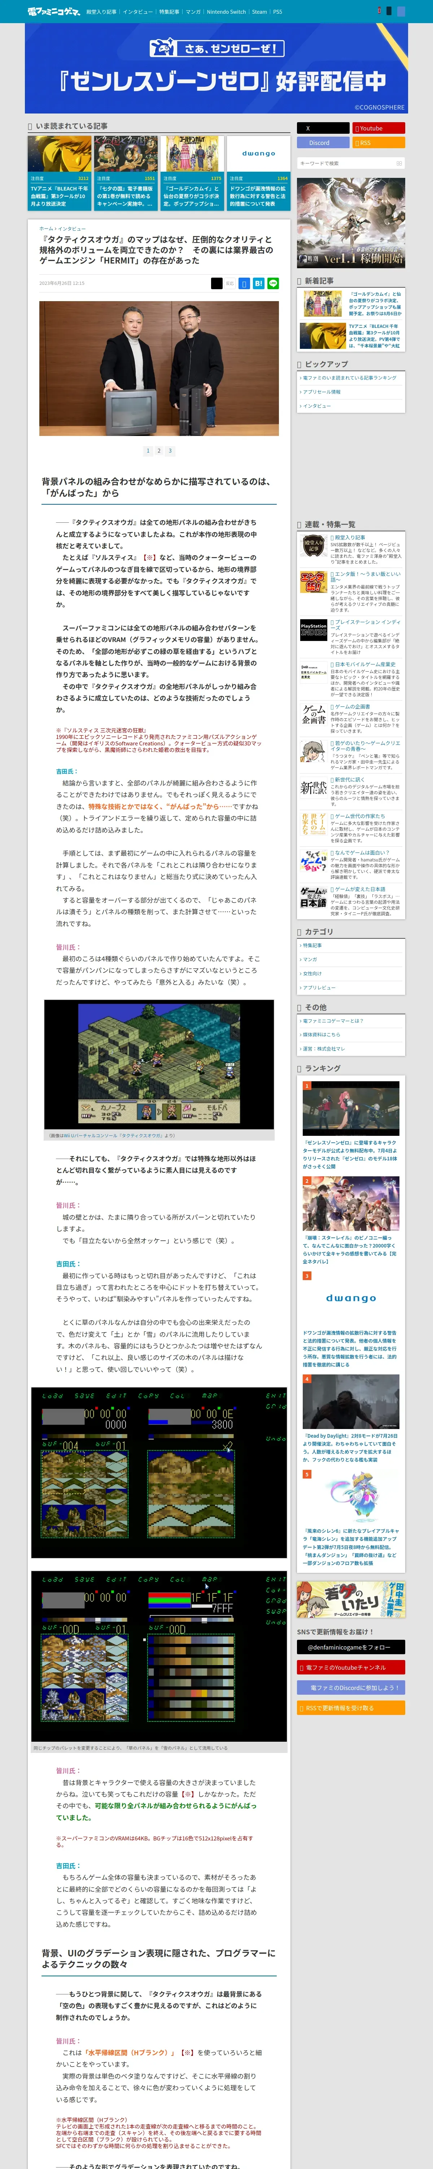Click 電ファミのYoutubeチャンネル button

click(351, 1667)
